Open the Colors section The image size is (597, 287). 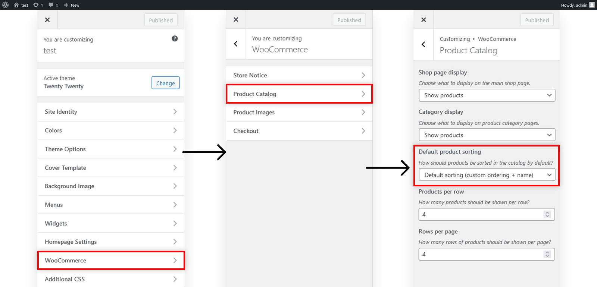pyautogui.click(x=111, y=130)
